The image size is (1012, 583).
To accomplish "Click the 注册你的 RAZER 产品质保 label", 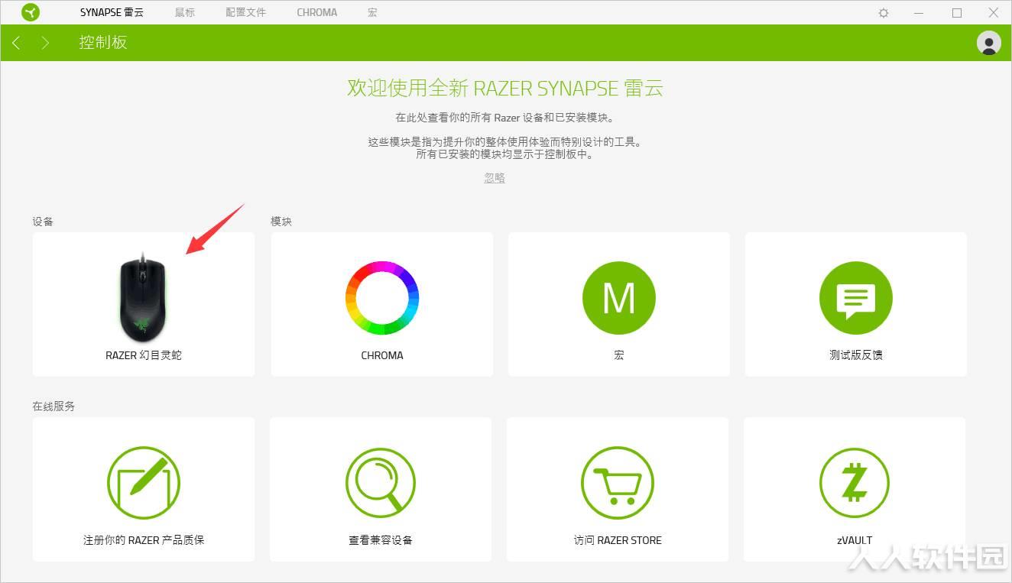I will (x=144, y=540).
